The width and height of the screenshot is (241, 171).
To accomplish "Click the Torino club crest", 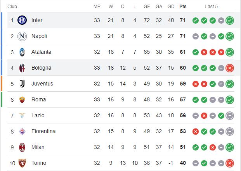I will 22,163.
